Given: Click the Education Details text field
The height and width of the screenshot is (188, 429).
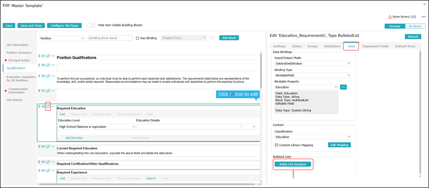Looking at the screenshot, I should [x=189, y=127].
